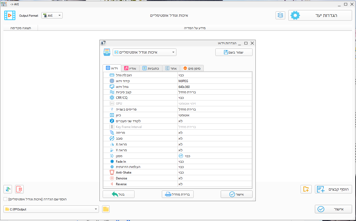The width and height of the screenshot is (356, 221).
Task: Click the sort files arrows icon
Action: click(x=8, y=189)
